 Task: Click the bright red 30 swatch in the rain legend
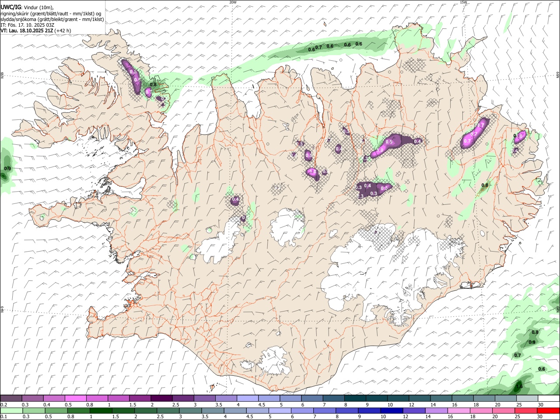click(x=549, y=411)
